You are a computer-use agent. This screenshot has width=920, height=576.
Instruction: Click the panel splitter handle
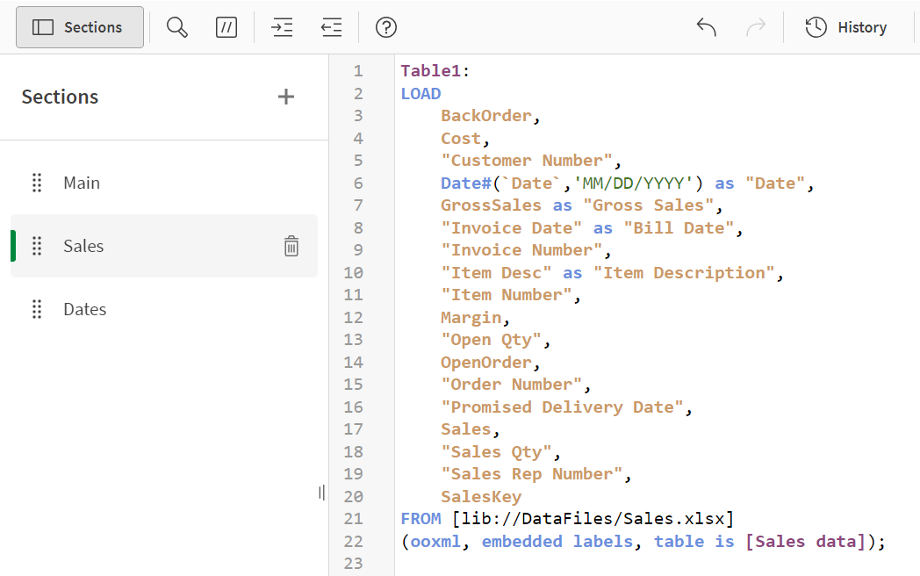coord(321,493)
